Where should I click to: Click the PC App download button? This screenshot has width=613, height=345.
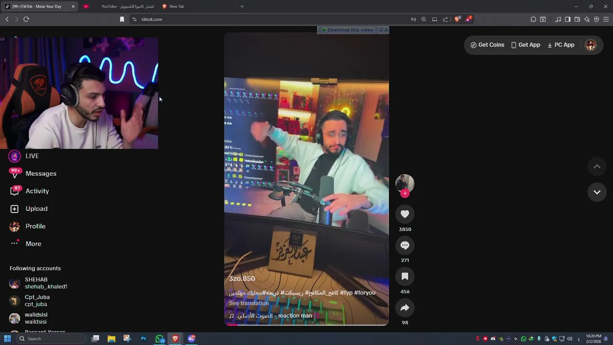pyautogui.click(x=560, y=45)
